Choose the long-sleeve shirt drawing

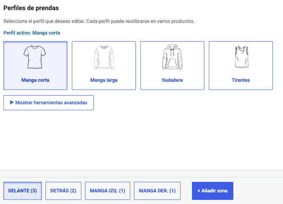coord(104,57)
